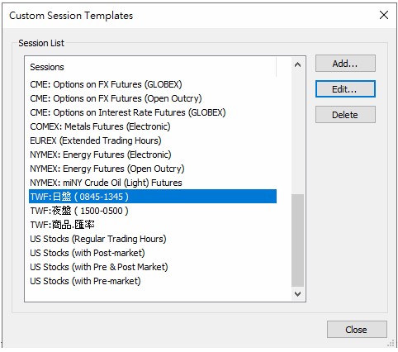Click the scroll down arrow
Image resolution: width=398 pixels, height=352 pixels.
click(x=297, y=294)
